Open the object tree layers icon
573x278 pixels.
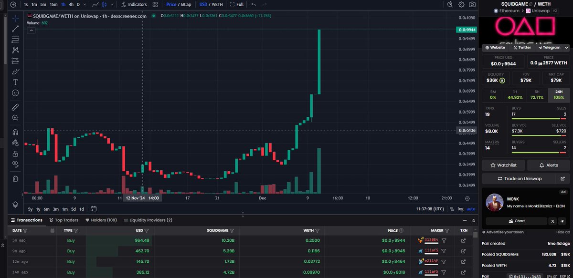tap(15, 204)
